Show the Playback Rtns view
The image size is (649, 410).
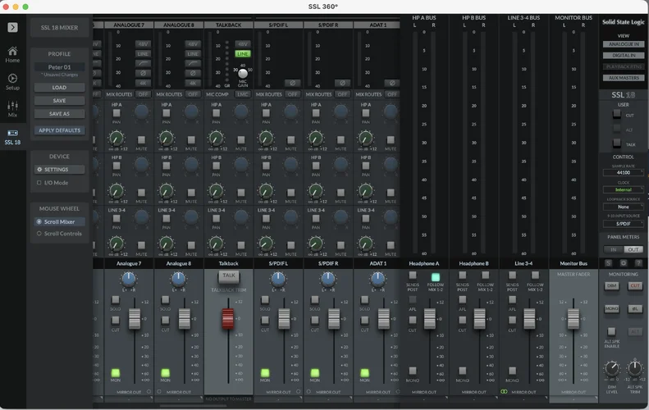coord(624,66)
